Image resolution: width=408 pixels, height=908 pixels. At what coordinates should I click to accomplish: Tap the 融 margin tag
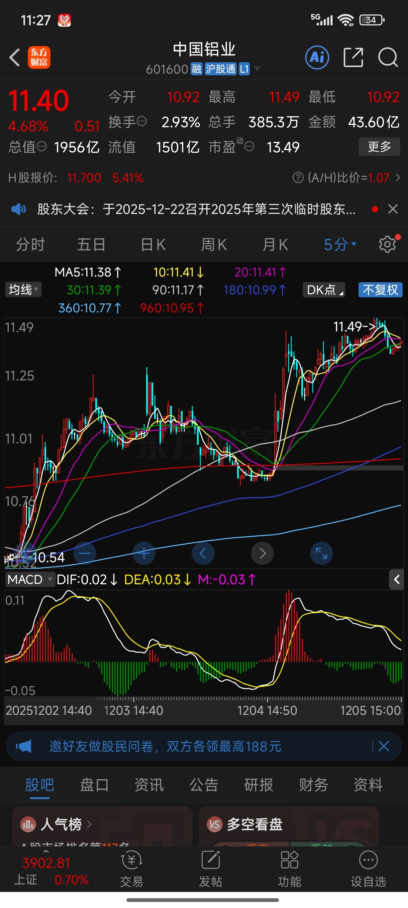[x=196, y=69]
